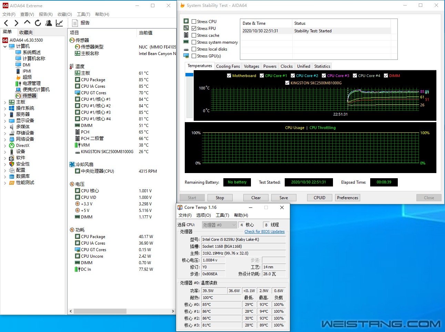The image size is (445, 332).
Task: Toggle Motherboard graph checkbox
Action: pyautogui.click(x=229, y=76)
